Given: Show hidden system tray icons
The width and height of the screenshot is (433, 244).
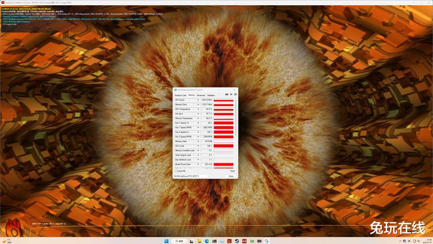Looking at the screenshot, I should pos(400,241).
